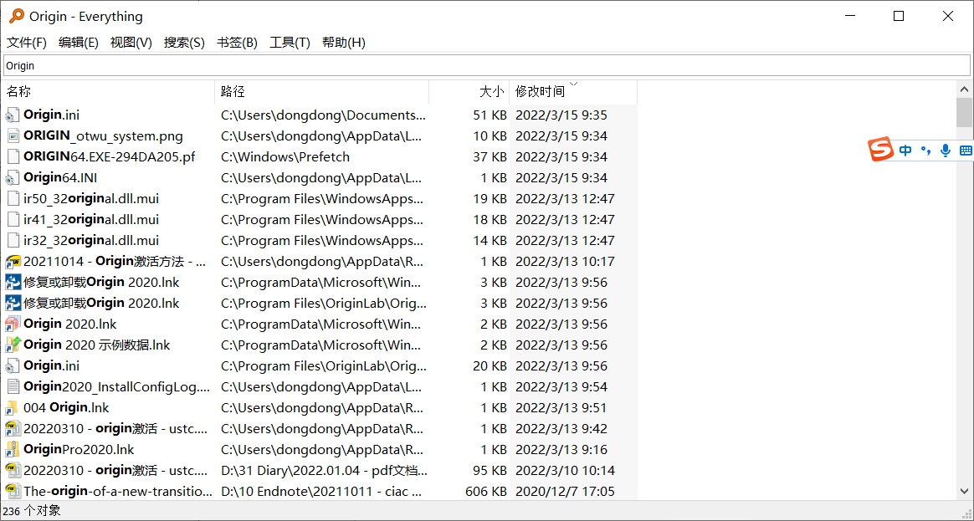Screen dimensions: 974x521
Task: Click the OriginPro2020.lnk shortcut icon
Action: point(13,450)
